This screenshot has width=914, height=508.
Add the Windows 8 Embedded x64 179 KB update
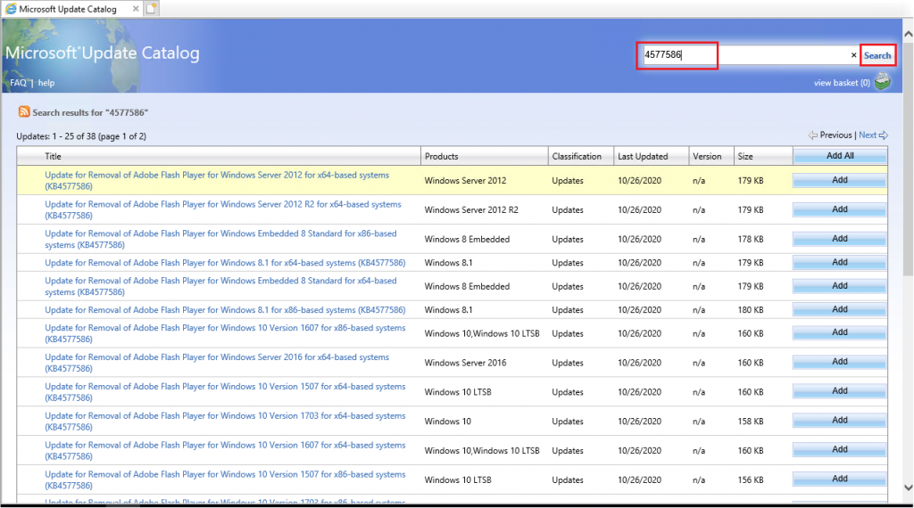[840, 286]
